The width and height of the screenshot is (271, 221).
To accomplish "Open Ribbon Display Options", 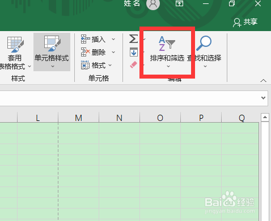I will [179, 3].
